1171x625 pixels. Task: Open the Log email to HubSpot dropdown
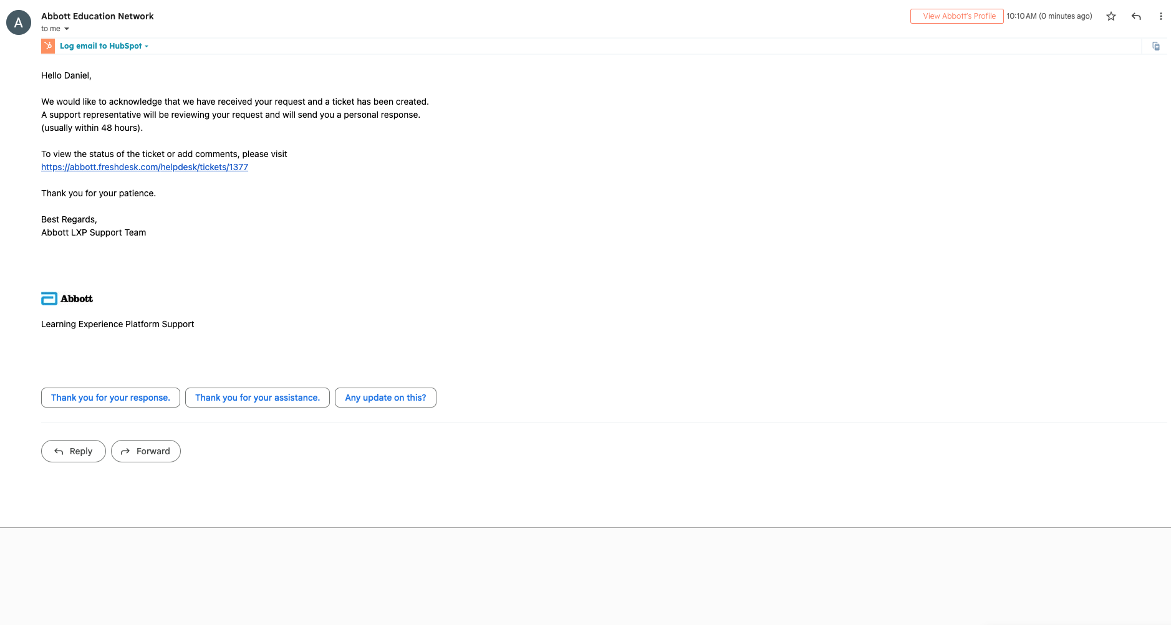point(104,46)
